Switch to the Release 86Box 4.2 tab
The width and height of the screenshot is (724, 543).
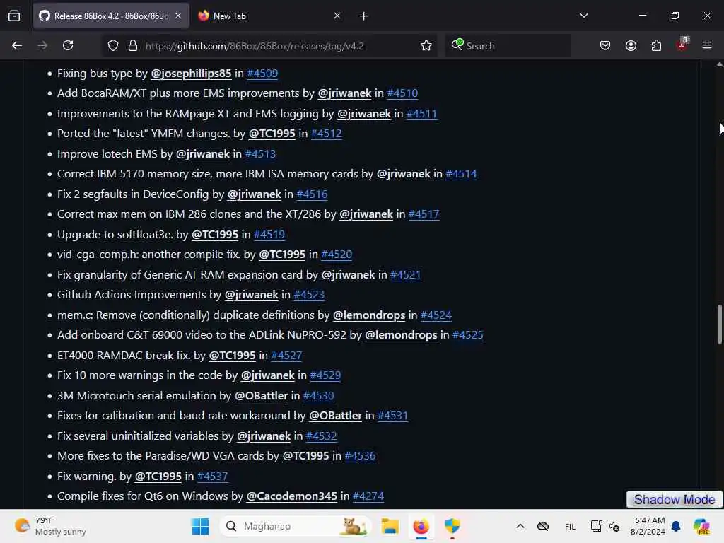click(111, 16)
